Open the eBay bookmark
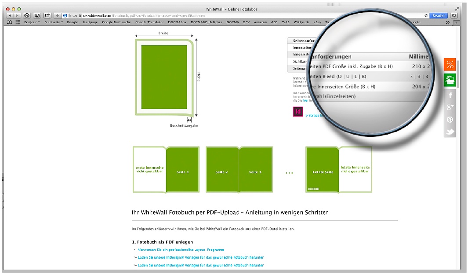This screenshot has height=274, width=468. pyautogui.click(x=317, y=22)
